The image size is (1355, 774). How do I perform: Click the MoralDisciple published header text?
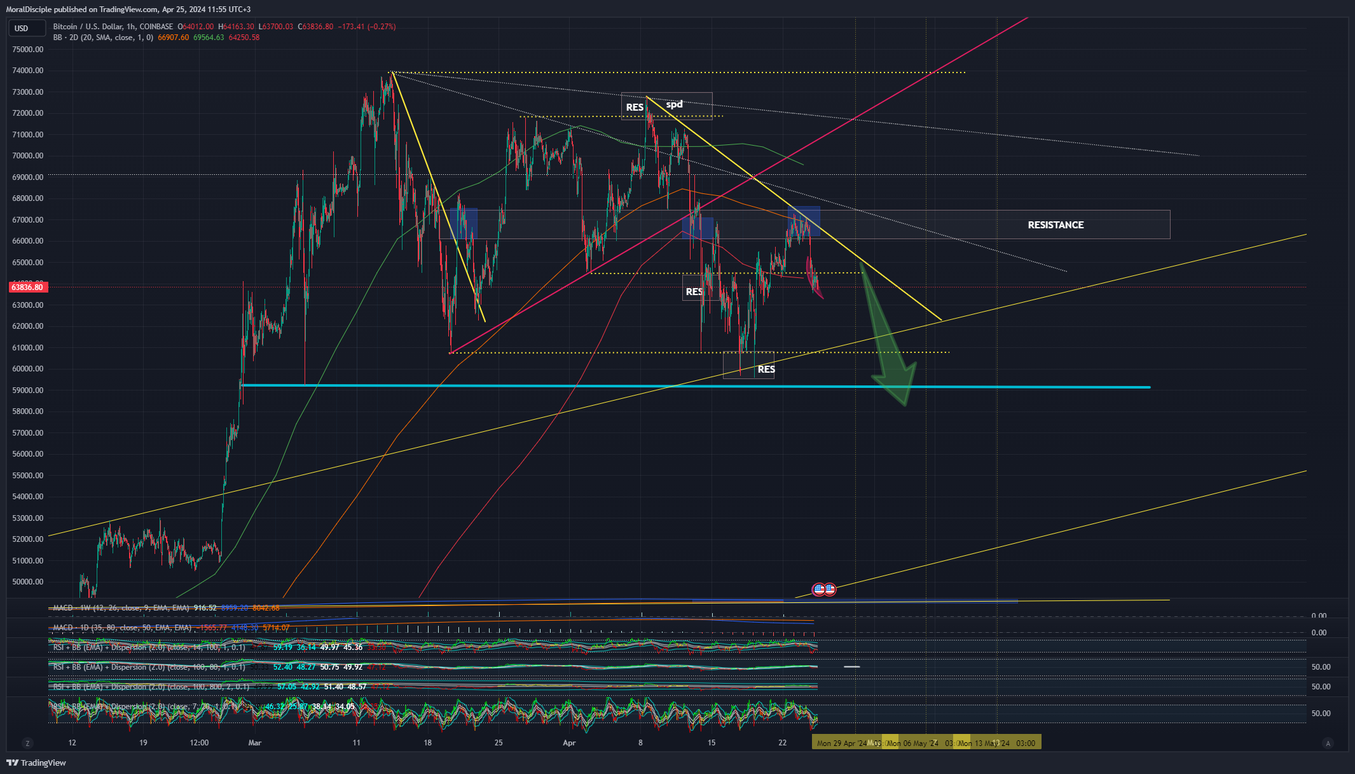point(128,10)
